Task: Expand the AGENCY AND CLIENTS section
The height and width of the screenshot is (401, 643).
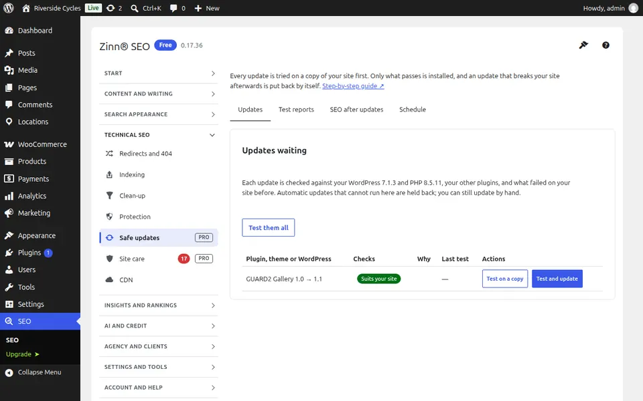Action: [x=159, y=347]
